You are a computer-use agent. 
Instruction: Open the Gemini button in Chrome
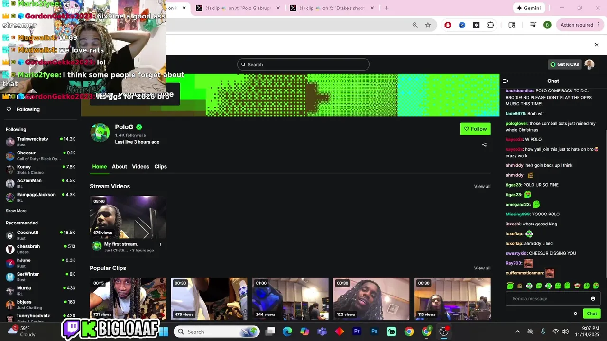[x=529, y=8]
